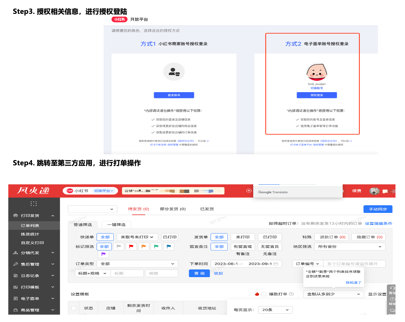The height and width of the screenshot is (322, 405).
Task: Click the 帮助 question icon on right edge
Action: click(392, 299)
